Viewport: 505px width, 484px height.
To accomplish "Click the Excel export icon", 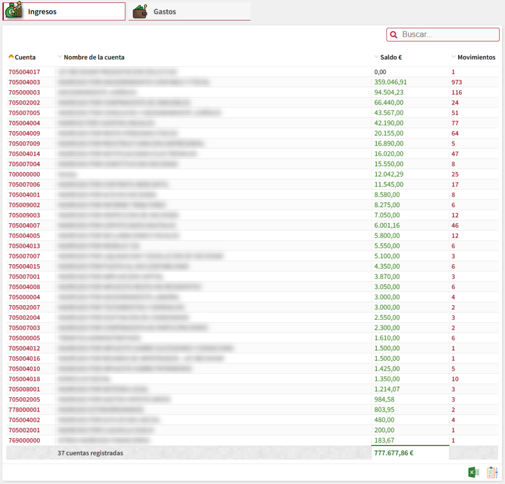I will 473,473.
